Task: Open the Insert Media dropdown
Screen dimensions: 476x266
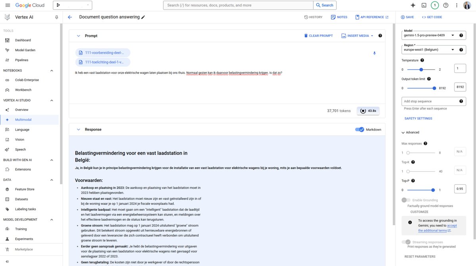Action: [x=357, y=36]
